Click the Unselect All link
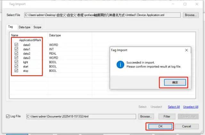The width and height of the screenshot is (205, 135). (192, 107)
